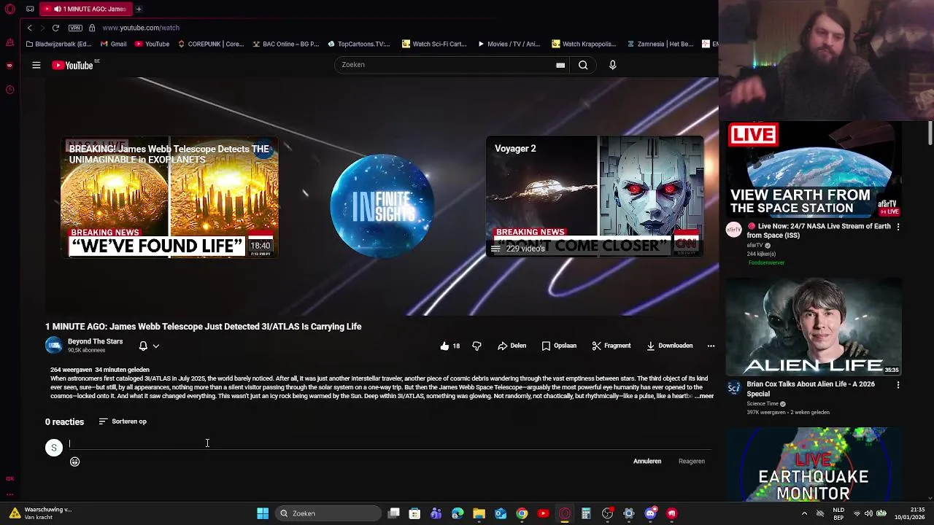Open the Windows Start menu

point(263,513)
